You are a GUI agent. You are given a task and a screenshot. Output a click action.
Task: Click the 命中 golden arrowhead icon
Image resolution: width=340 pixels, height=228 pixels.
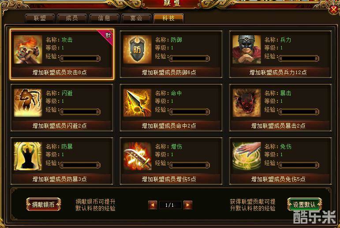click(x=137, y=103)
